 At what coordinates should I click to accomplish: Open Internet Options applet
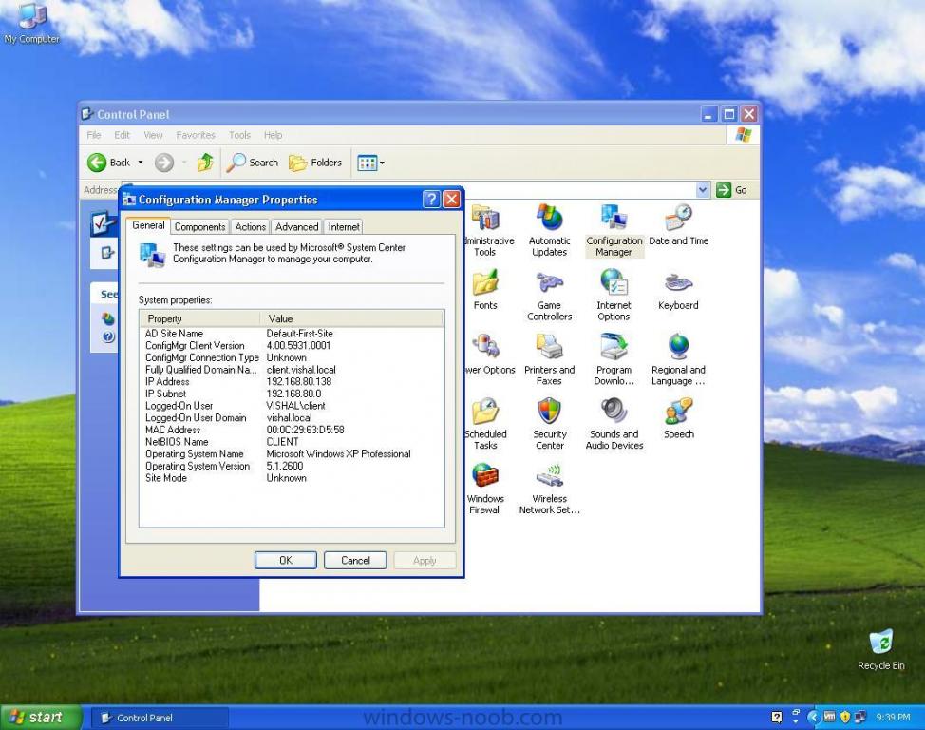click(x=614, y=296)
